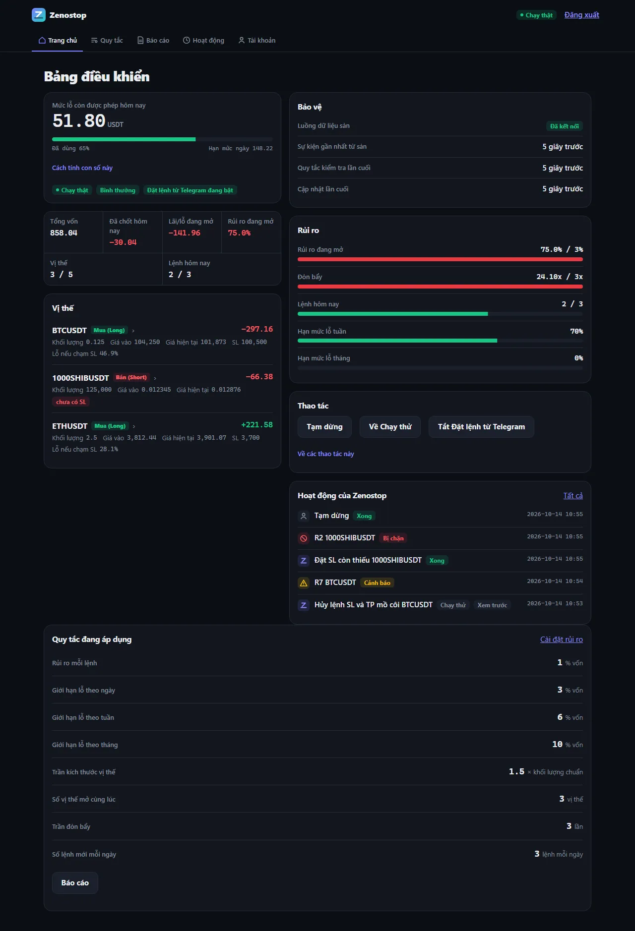Click the warning triangle icon beside R7 BTCUSDT
635x931 pixels.
[304, 582]
